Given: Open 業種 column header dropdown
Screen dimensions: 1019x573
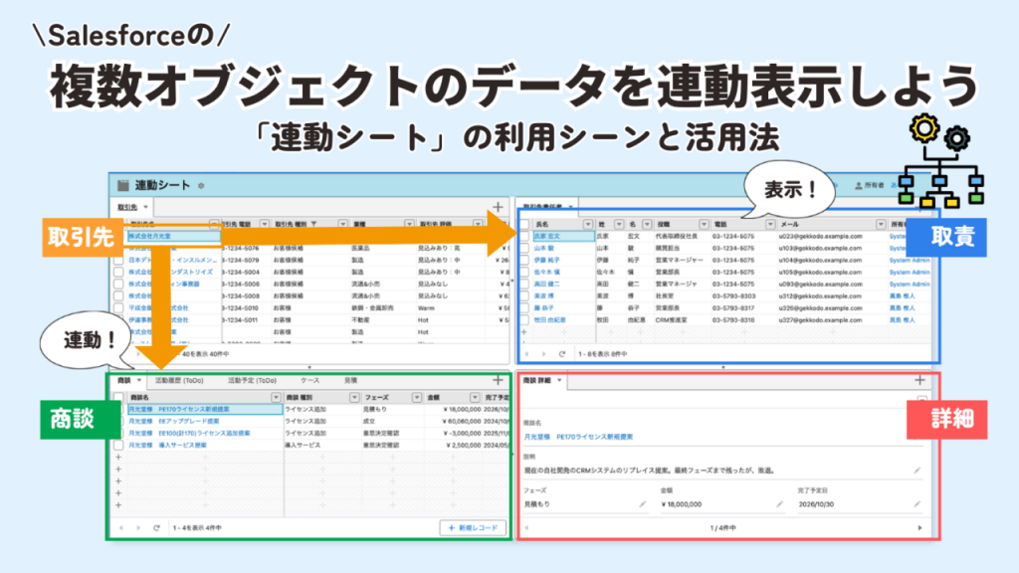Looking at the screenshot, I should [x=409, y=224].
